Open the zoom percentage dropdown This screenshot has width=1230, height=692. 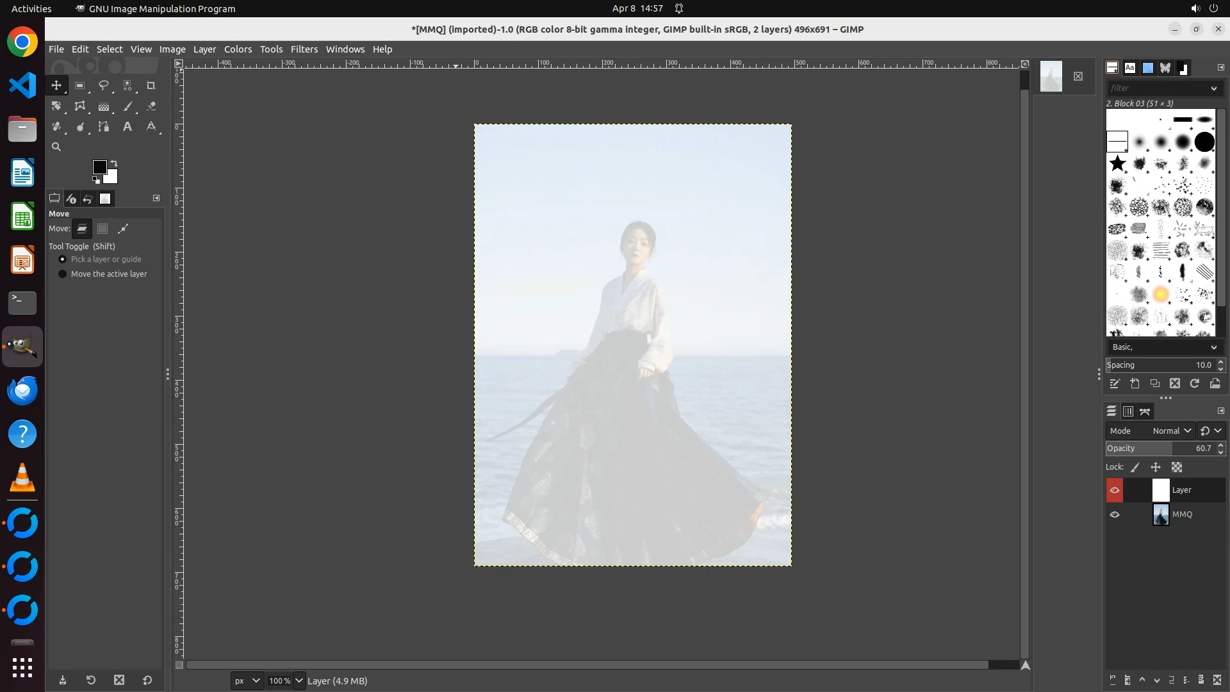click(299, 680)
